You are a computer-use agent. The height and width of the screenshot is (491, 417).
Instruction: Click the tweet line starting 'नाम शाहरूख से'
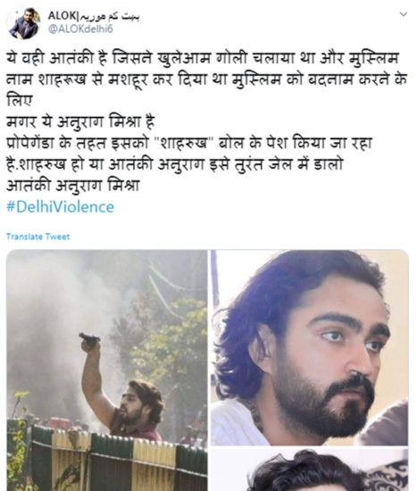206,79
